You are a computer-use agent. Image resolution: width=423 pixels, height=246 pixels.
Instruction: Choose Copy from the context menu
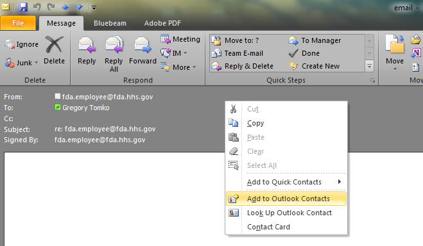[x=286, y=123]
